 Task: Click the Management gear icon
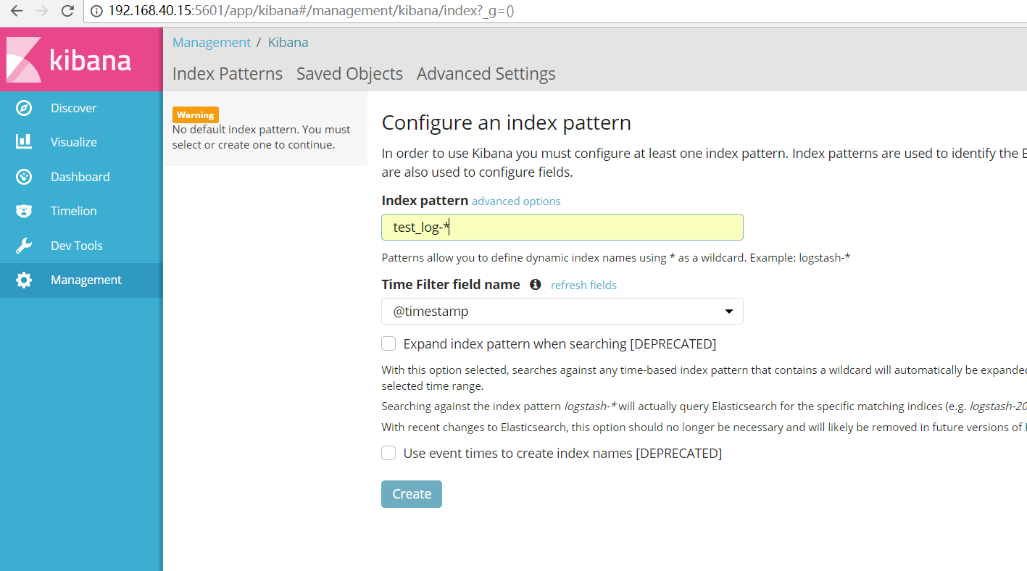24,280
